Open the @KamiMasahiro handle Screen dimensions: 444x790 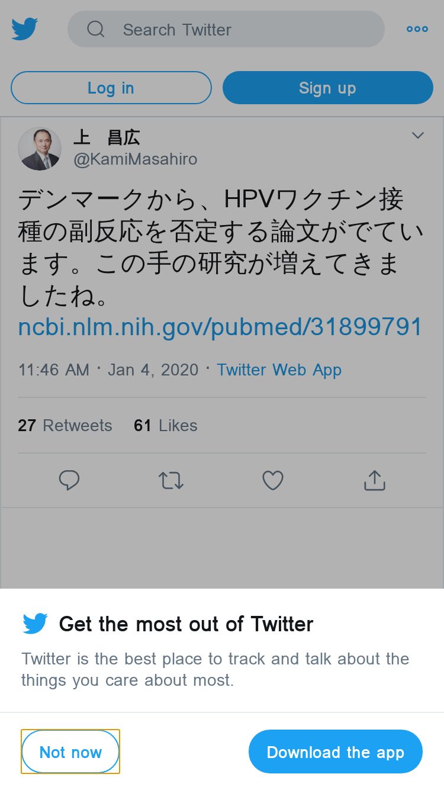[x=136, y=159]
